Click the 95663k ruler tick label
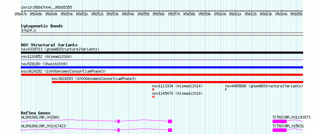The height and width of the screenshot is (134, 313). 266,14
